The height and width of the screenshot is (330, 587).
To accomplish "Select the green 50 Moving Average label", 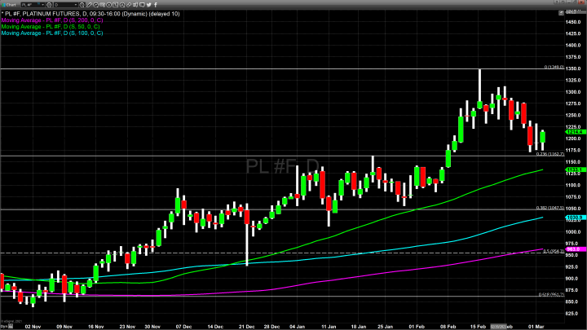I will click(51, 25).
